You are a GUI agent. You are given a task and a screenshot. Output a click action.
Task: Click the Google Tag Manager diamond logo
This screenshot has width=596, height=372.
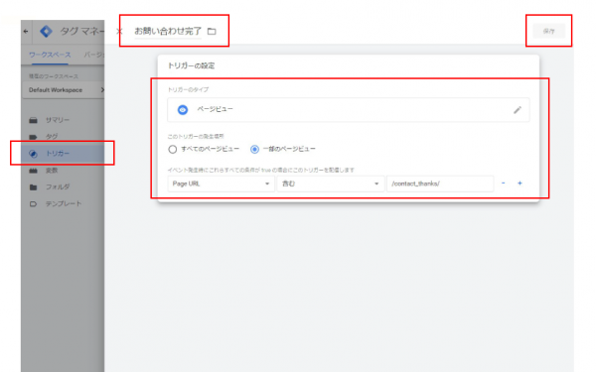tap(46, 31)
